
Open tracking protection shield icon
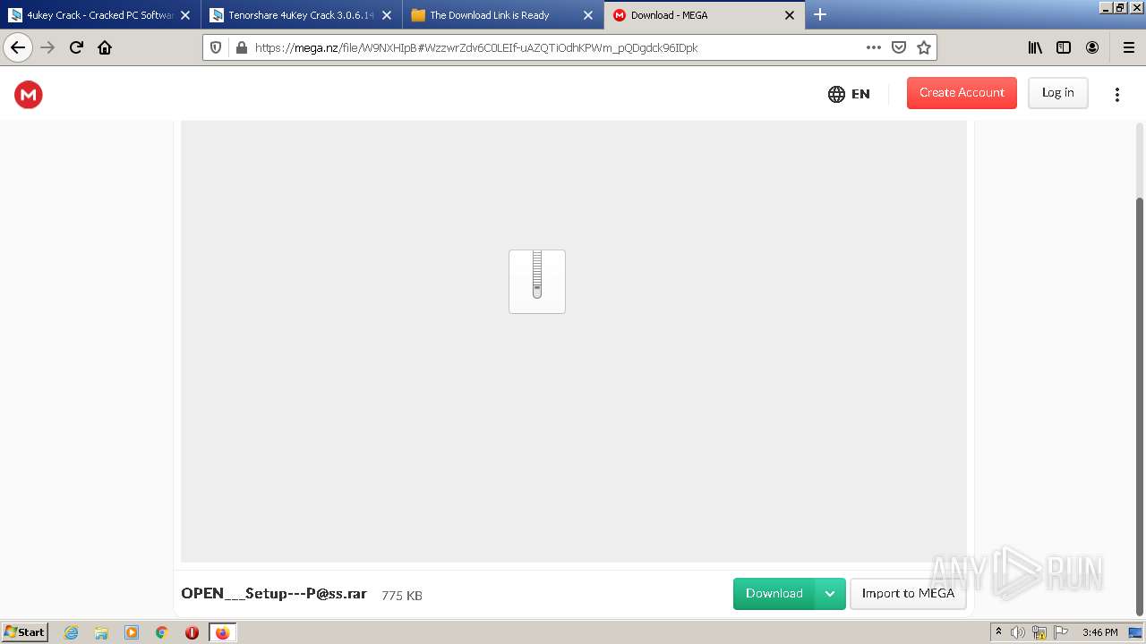click(216, 47)
